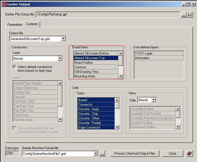Click Part Pads SMD conductor item
This screenshot has width=197, height=162.
pyautogui.click(x=35, y=101)
